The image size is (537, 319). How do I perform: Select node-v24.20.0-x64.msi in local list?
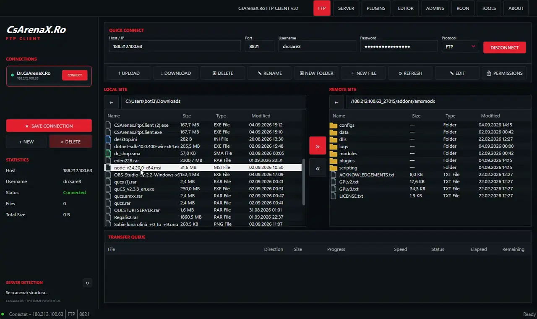(x=203, y=167)
